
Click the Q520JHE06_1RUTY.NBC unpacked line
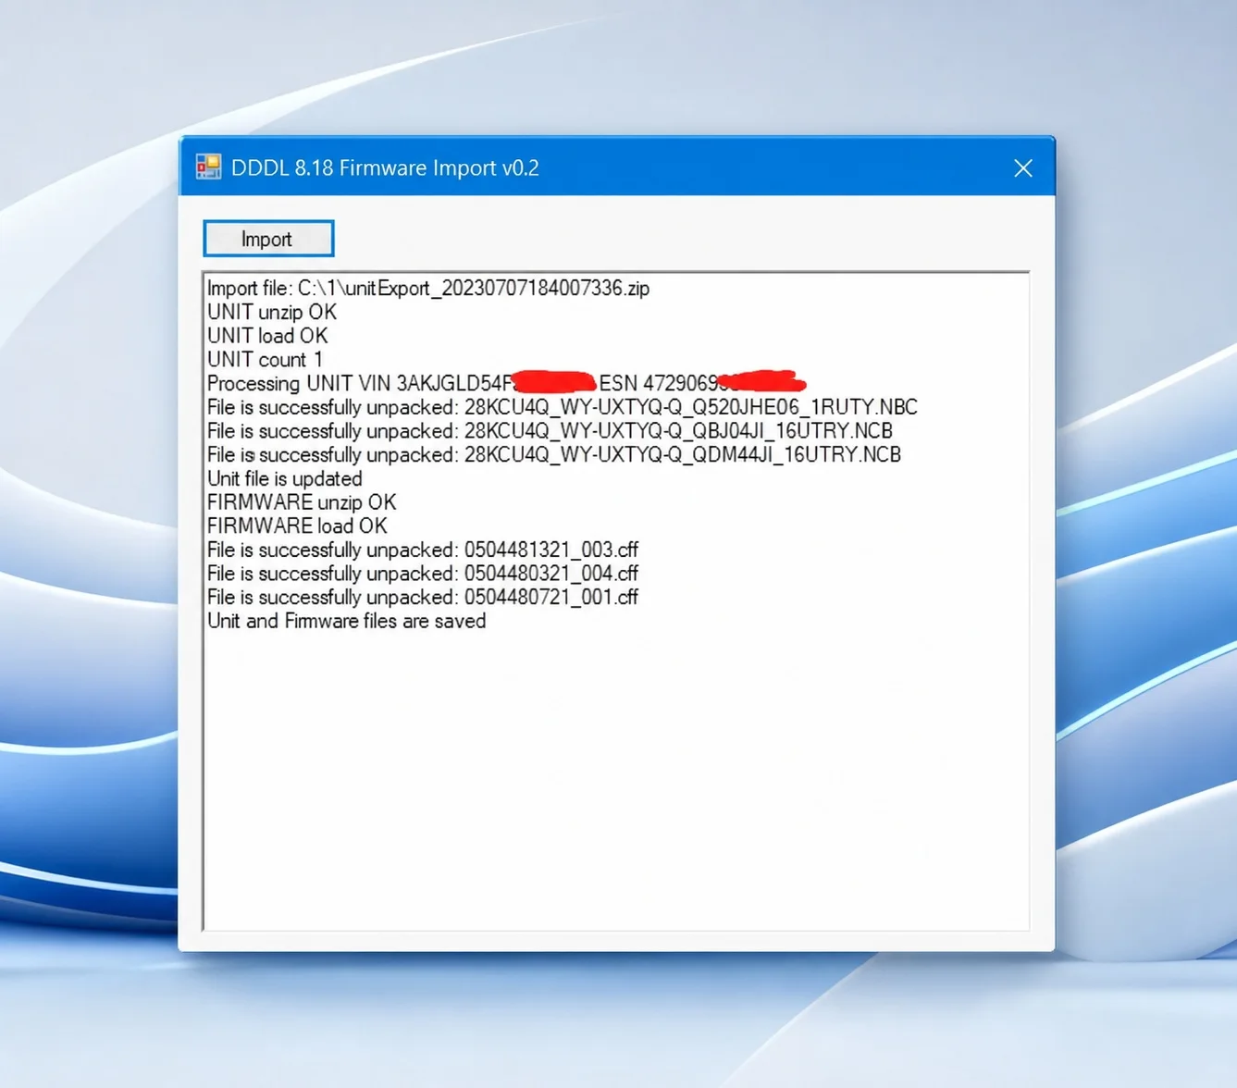tap(563, 407)
